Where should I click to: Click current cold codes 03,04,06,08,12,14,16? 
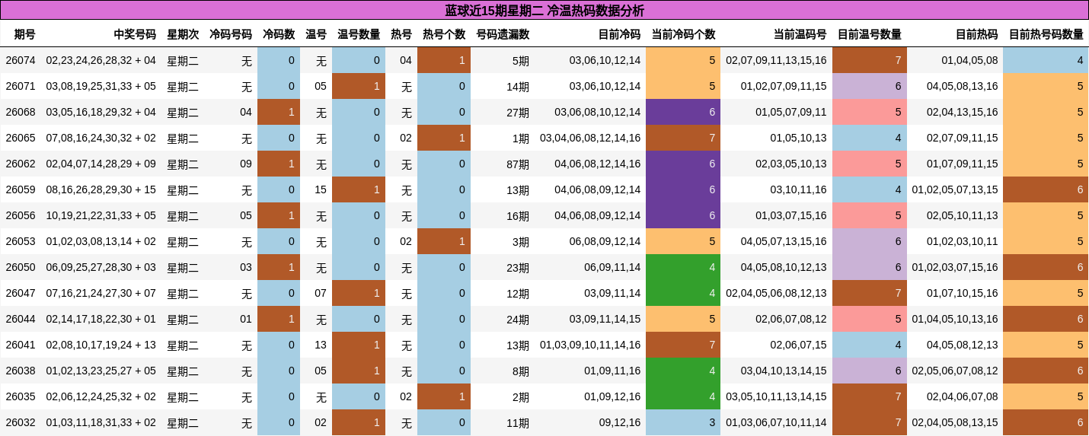coord(590,138)
